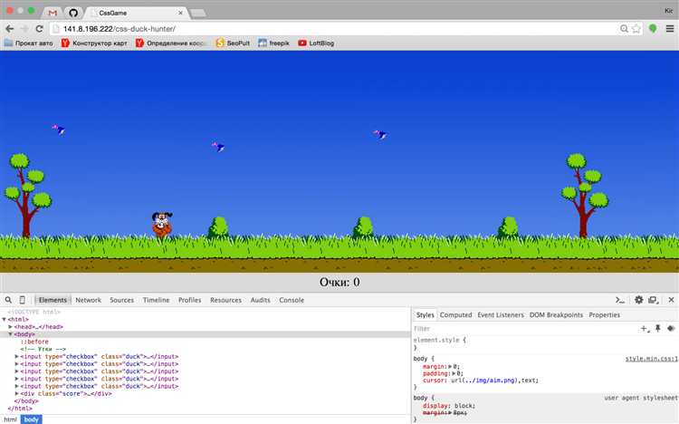
Task: Expand padding shorthand in body rule
Action: tap(454, 373)
